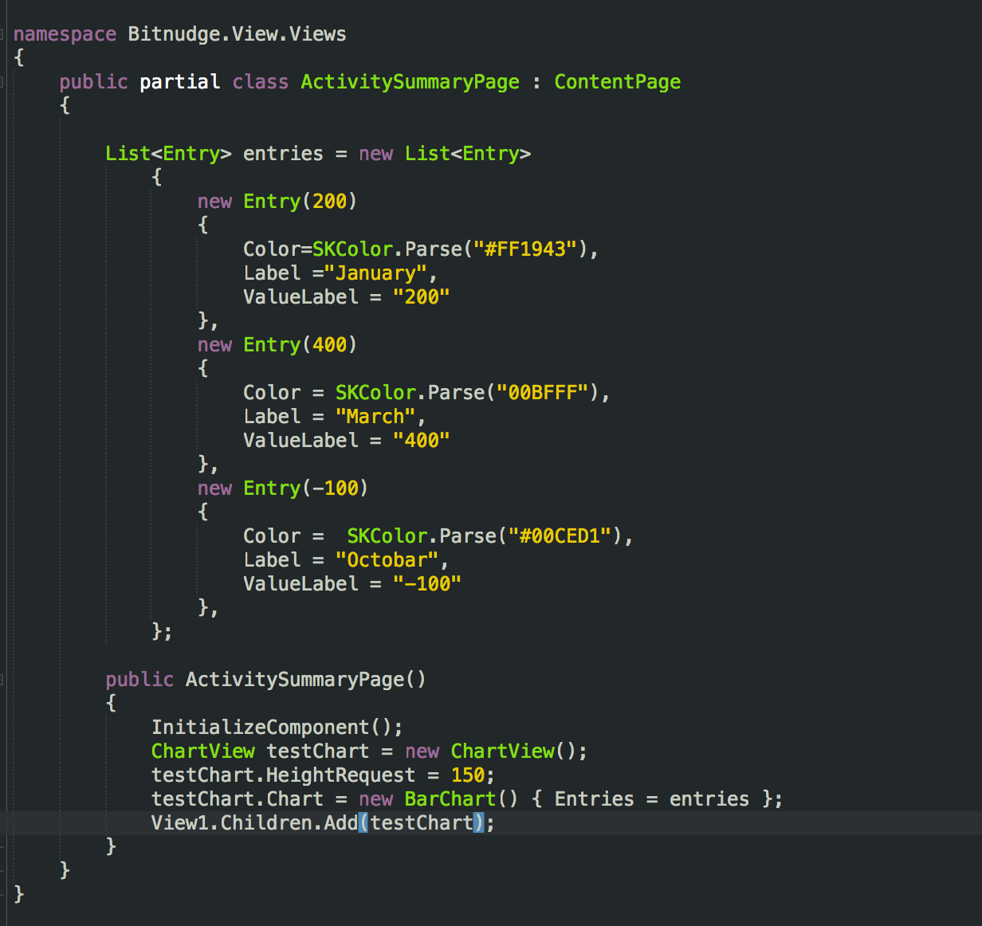Collapse the ActivitySummaryPage constructor fold region
Image resolution: width=982 pixels, height=926 pixels.
pyautogui.click(x=4, y=680)
